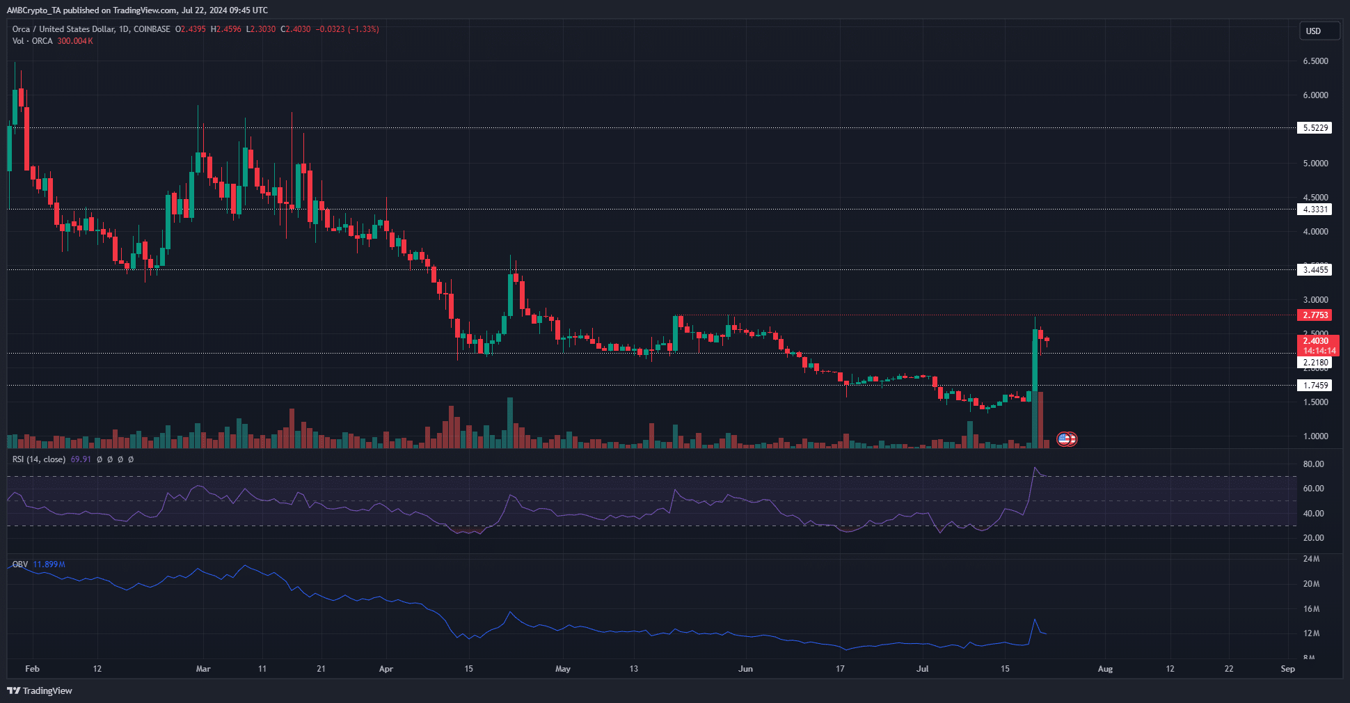Screen dimensions: 1350x703
Task: Click the May label on time axis
Action: [563, 669]
